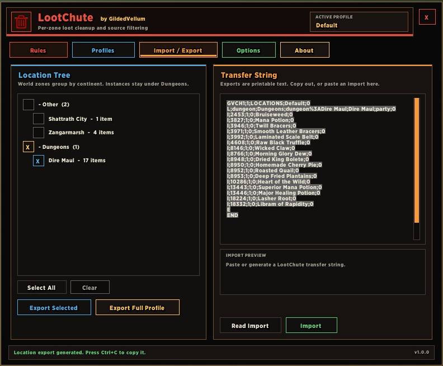Screen dimensions: 443x366
Task: Check the Shattrath City checkbox
Action: click(39, 119)
